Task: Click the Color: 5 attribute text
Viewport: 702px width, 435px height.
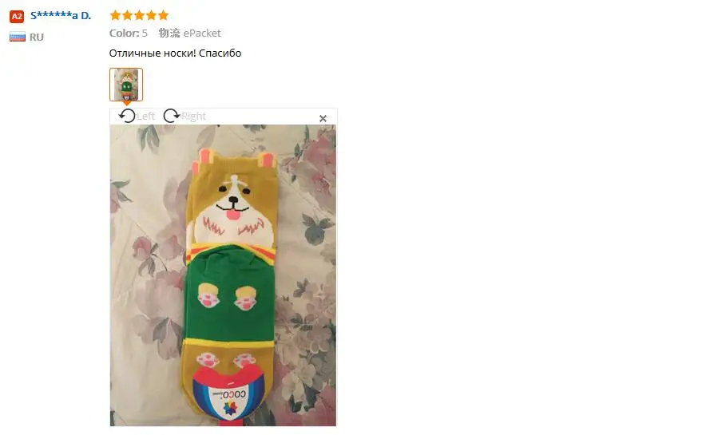Action: point(128,33)
